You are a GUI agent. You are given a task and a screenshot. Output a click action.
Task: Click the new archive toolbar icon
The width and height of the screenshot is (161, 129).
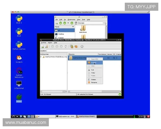42,46
